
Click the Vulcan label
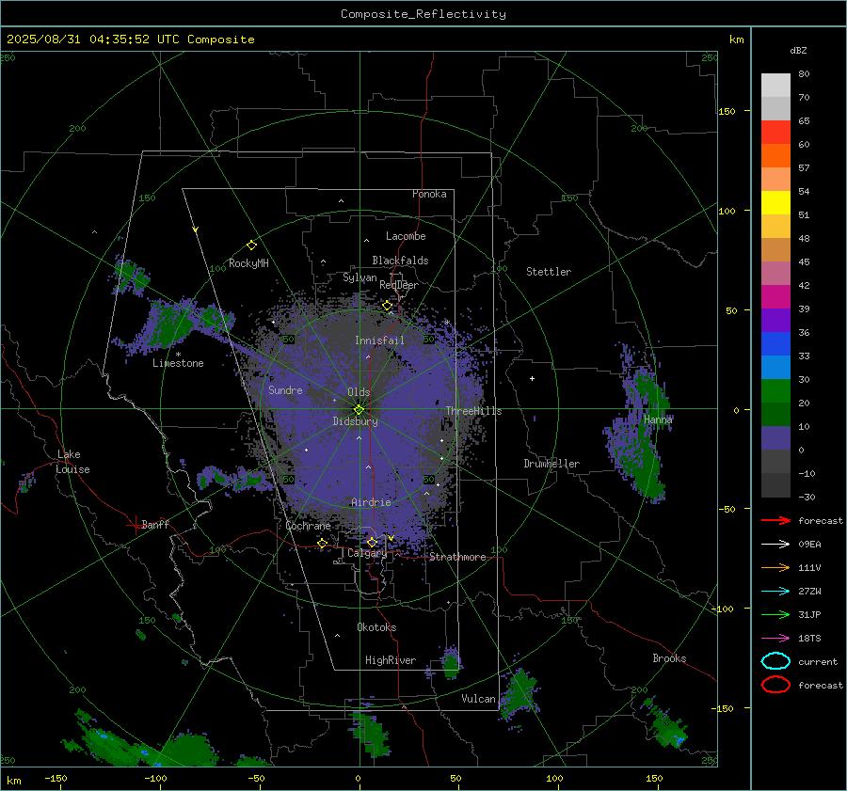[x=478, y=699]
